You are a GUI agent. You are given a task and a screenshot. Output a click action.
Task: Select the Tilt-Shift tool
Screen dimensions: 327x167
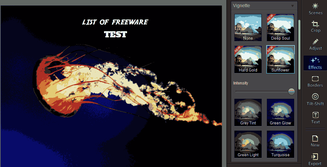pos(315,100)
